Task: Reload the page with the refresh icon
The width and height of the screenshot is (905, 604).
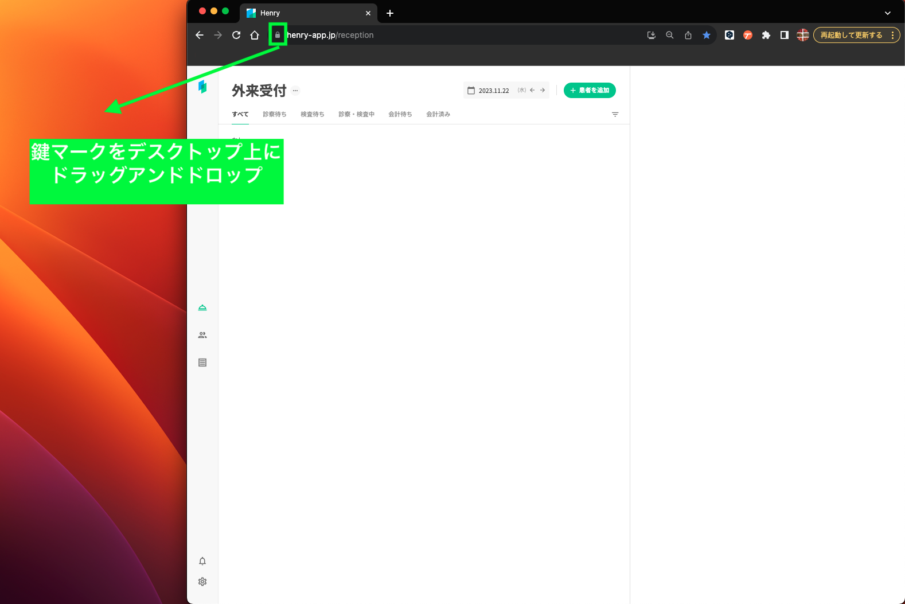Action: point(236,35)
